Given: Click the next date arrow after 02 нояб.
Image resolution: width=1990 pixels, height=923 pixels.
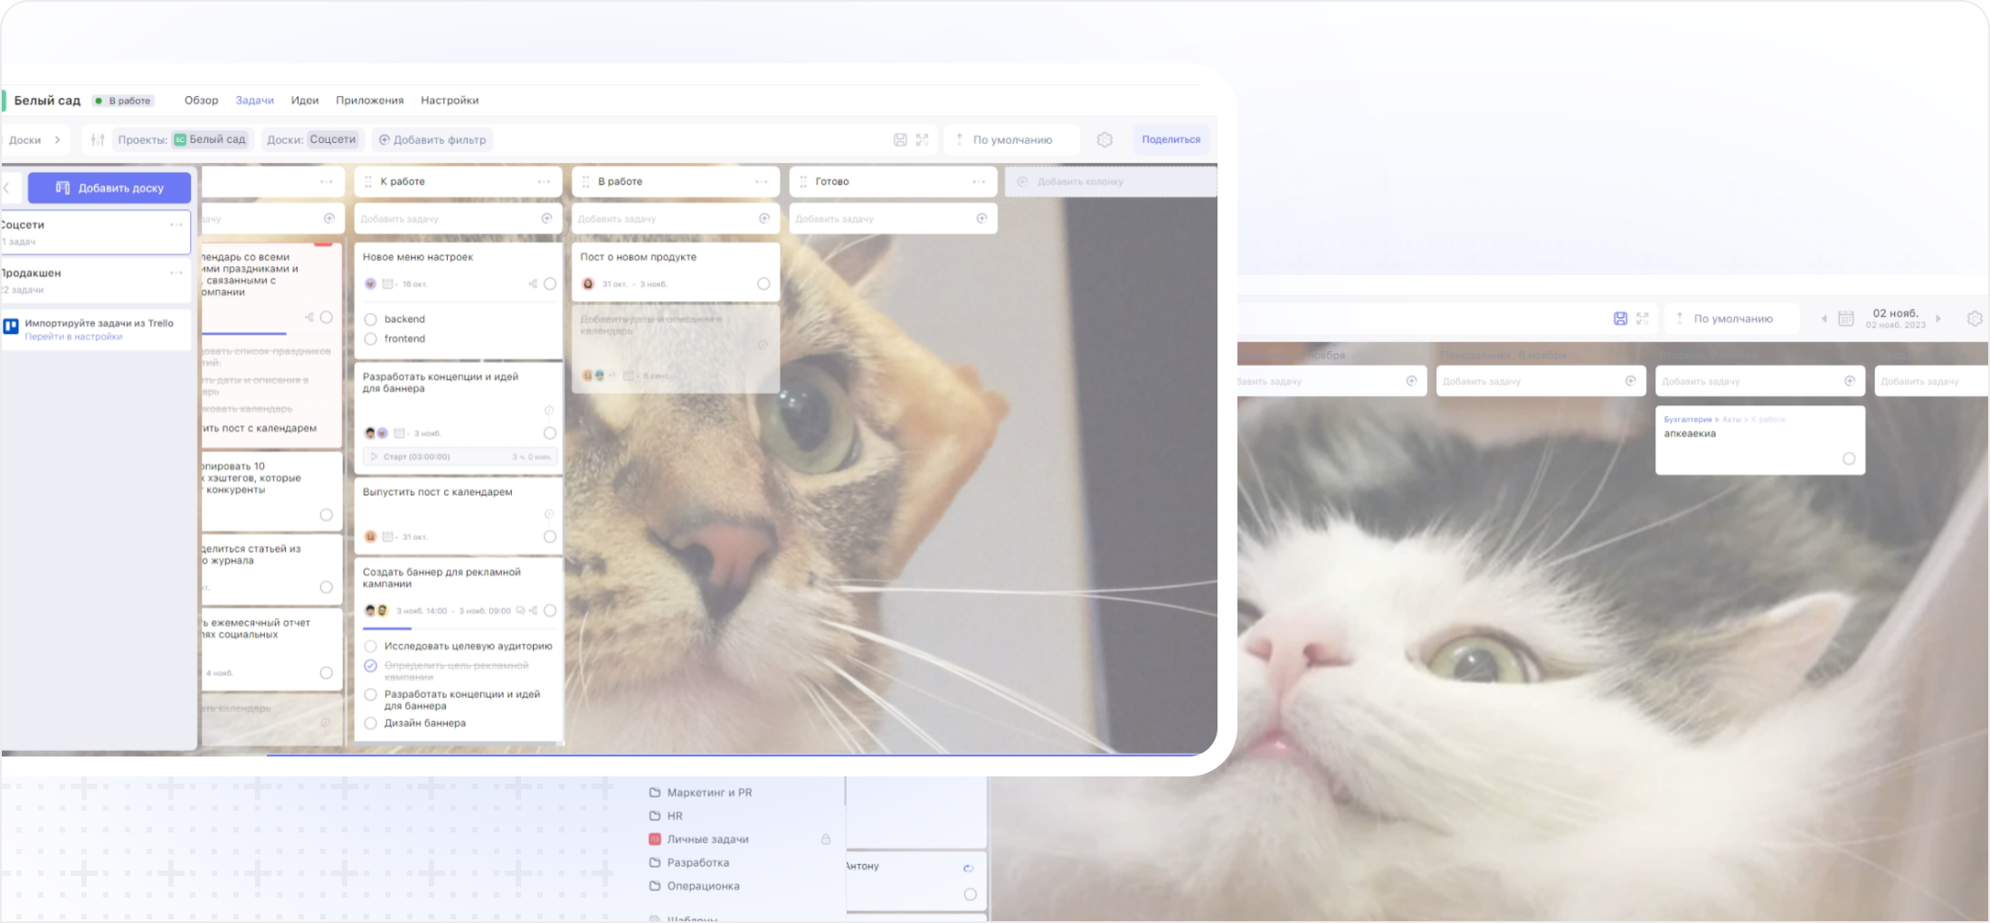Looking at the screenshot, I should coord(1938,319).
